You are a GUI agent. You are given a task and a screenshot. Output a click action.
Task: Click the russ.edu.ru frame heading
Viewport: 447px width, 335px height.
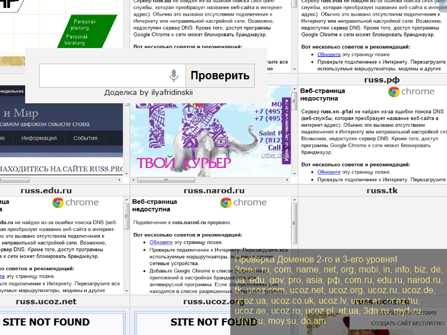[46, 190]
